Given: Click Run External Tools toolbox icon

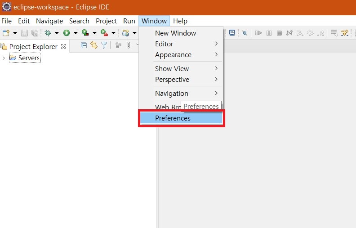Looking at the screenshot, I should [x=104, y=33].
